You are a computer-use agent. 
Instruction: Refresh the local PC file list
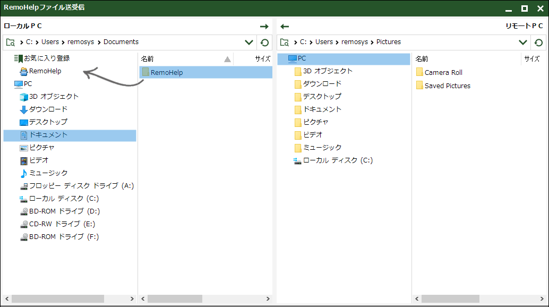265,42
